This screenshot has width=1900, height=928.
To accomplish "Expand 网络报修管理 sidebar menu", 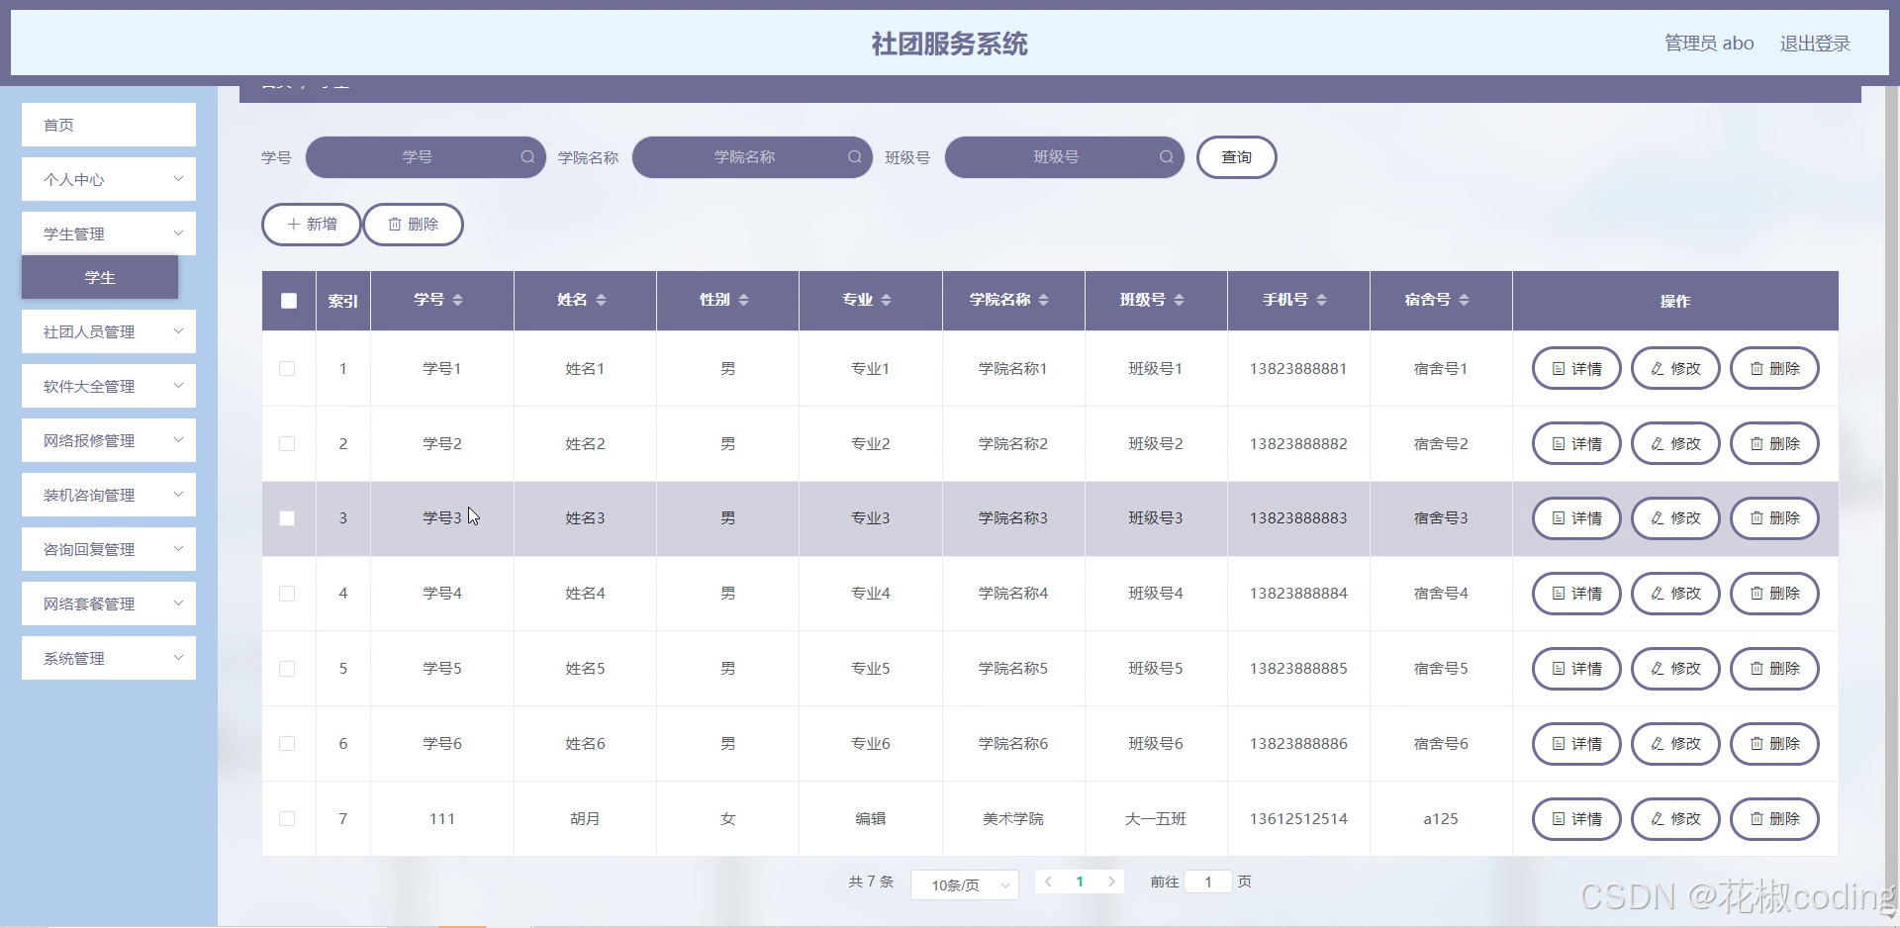I will 109,440.
